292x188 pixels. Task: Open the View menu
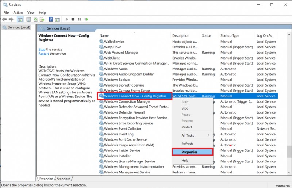(x=31, y=13)
